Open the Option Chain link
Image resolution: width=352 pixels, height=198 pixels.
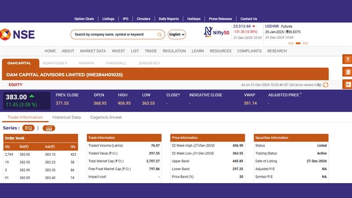click(84, 19)
